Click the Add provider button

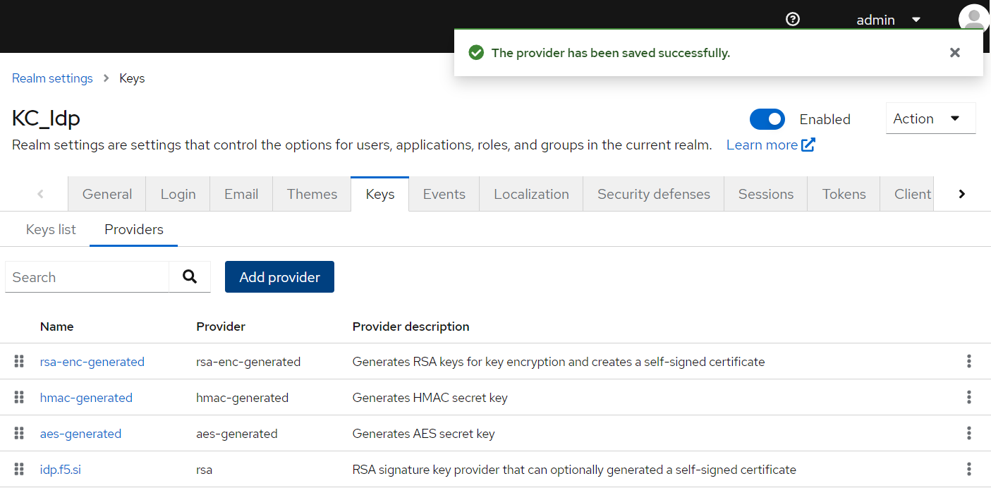tap(279, 277)
